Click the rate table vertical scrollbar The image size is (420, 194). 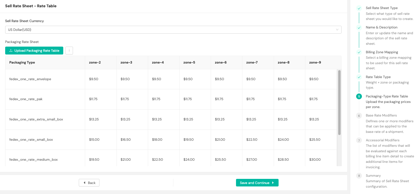(339, 103)
